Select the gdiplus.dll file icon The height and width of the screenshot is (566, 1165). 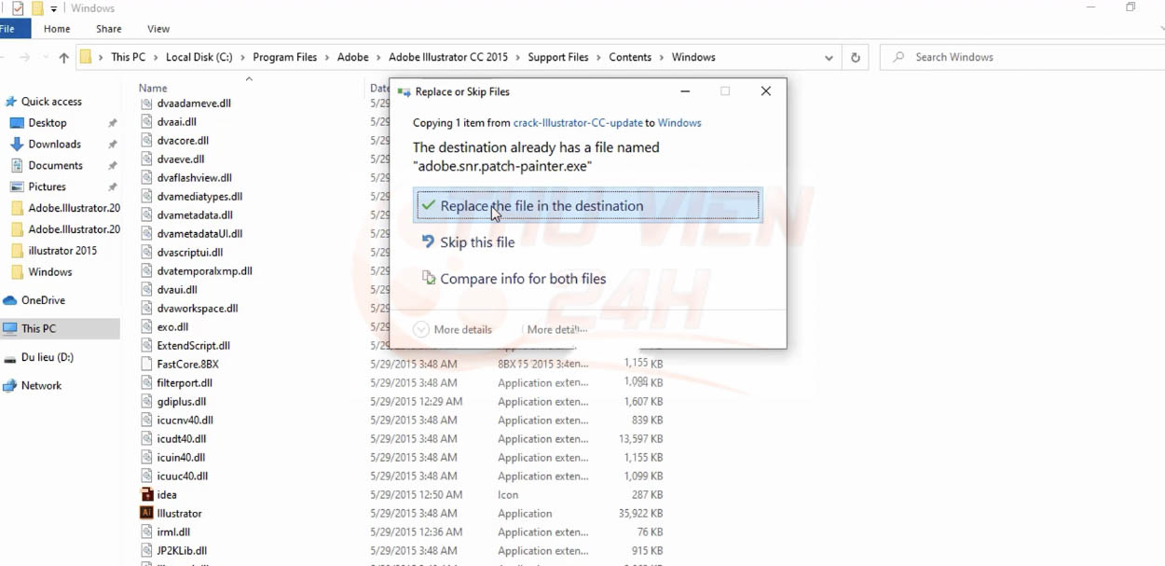[x=146, y=402]
